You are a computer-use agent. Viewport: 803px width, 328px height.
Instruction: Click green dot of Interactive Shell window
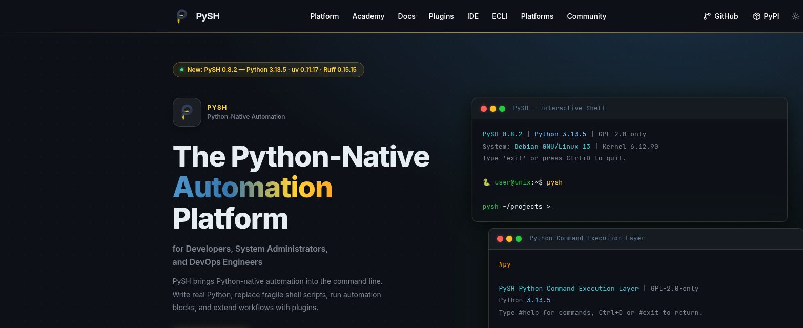(x=502, y=109)
